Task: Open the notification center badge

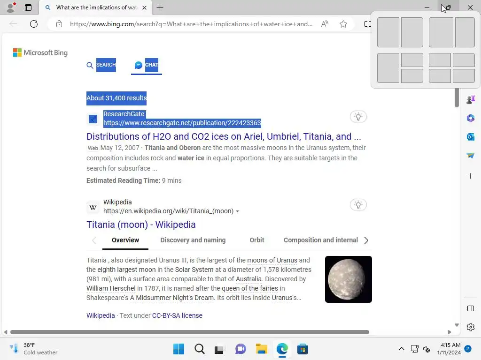Action: [x=468, y=349]
